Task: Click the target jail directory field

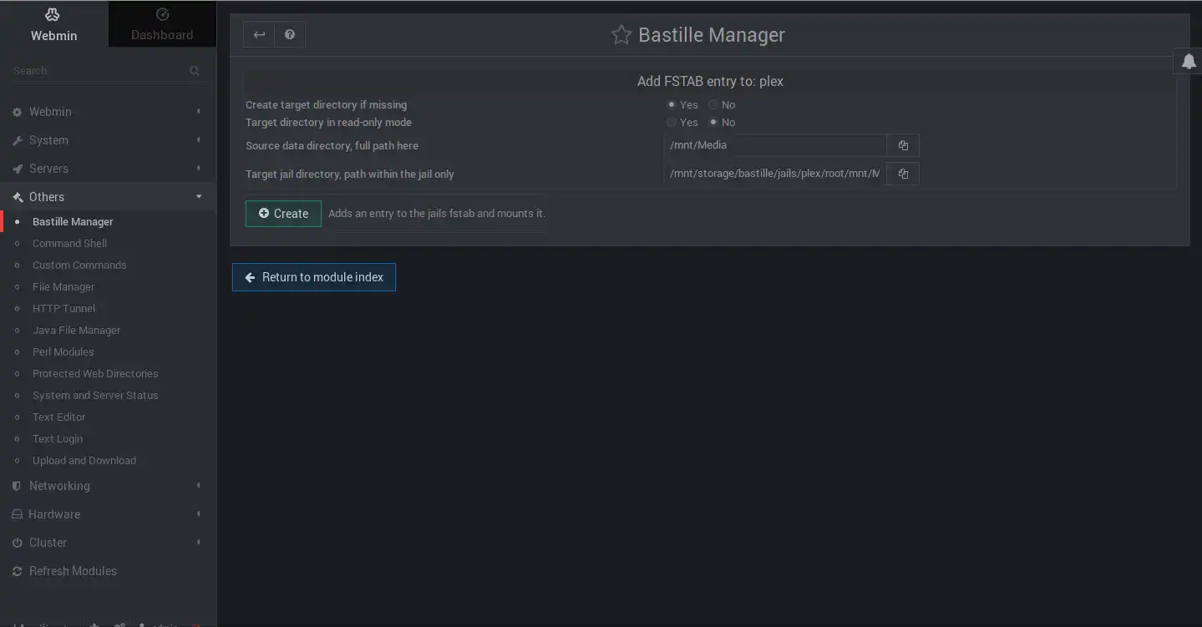Action: point(775,174)
